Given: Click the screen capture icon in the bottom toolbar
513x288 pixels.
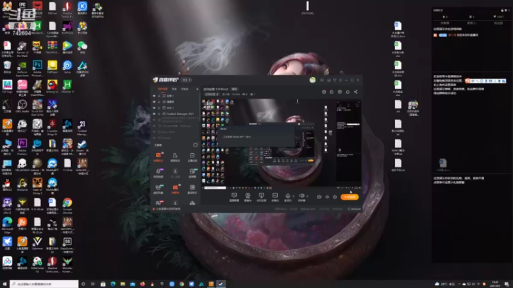Looking at the screenshot, I should point(234,195).
